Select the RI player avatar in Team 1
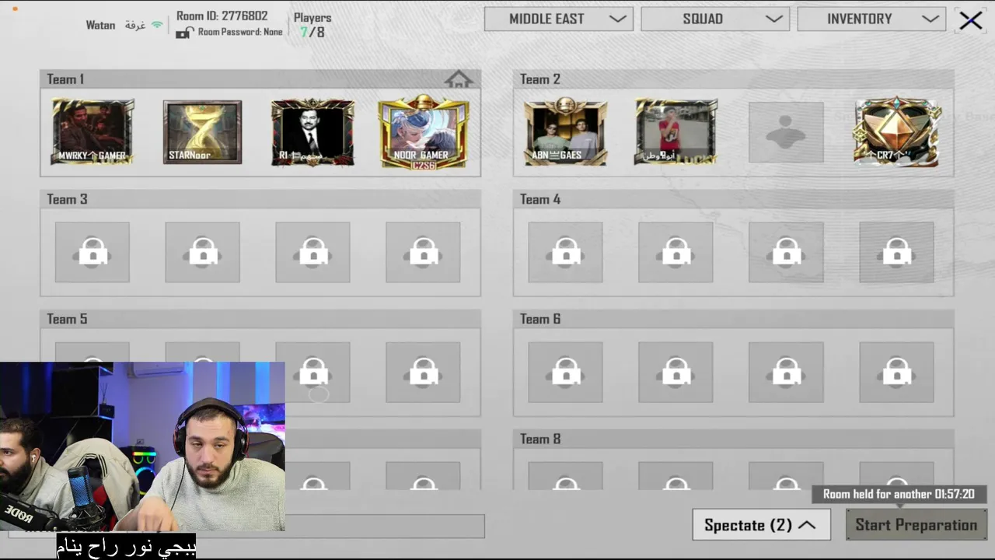 [312, 132]
